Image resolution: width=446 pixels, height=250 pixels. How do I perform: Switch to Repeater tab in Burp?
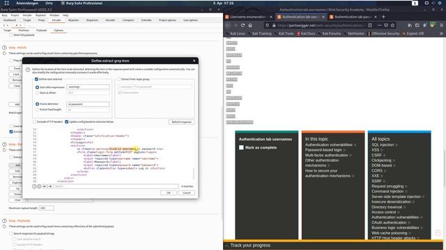pyautogui.click(x=74, y=20)
